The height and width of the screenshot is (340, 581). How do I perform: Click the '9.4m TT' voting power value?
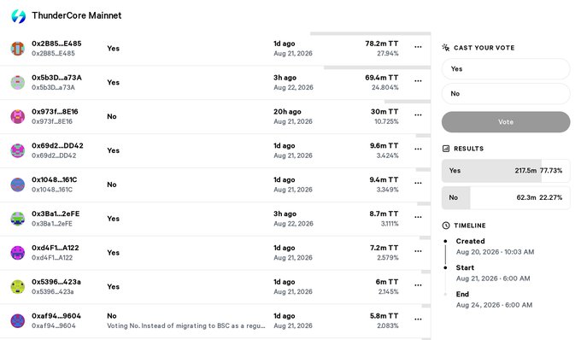point(384,180)
